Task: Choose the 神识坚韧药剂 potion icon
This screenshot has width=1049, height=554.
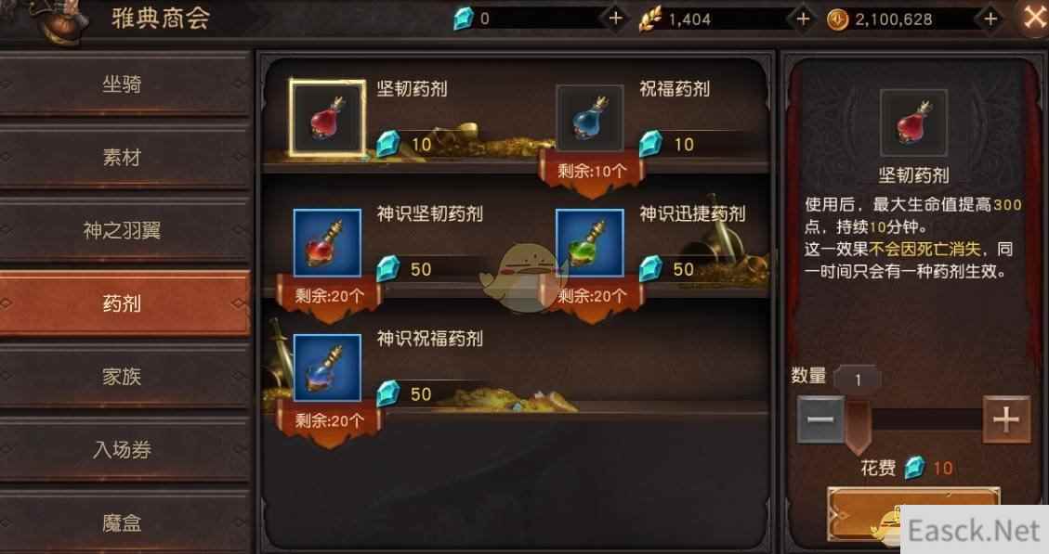Action: (x=327, y=242)
